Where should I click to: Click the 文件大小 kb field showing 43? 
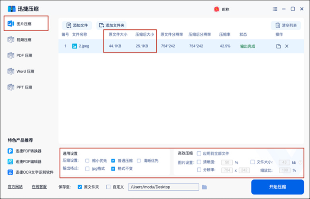click(284, 162)
